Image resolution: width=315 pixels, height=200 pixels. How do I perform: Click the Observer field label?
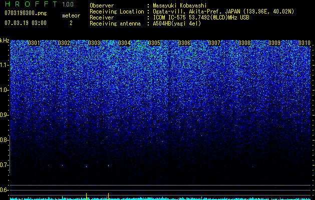pos(102,5)
